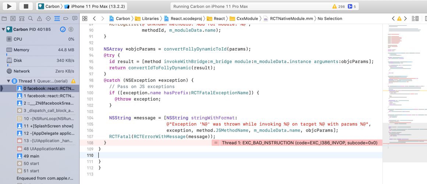Select the Disk gauge row
Image resolution: width=427 pixels, height=184 pixels.
(40, 60)
